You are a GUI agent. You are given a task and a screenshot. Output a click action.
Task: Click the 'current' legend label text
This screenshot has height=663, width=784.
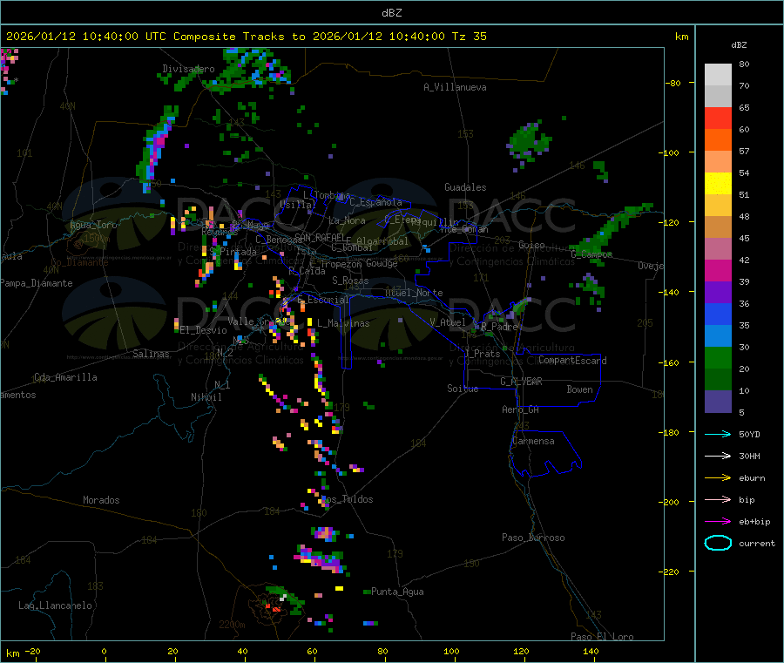pos(757,543)
